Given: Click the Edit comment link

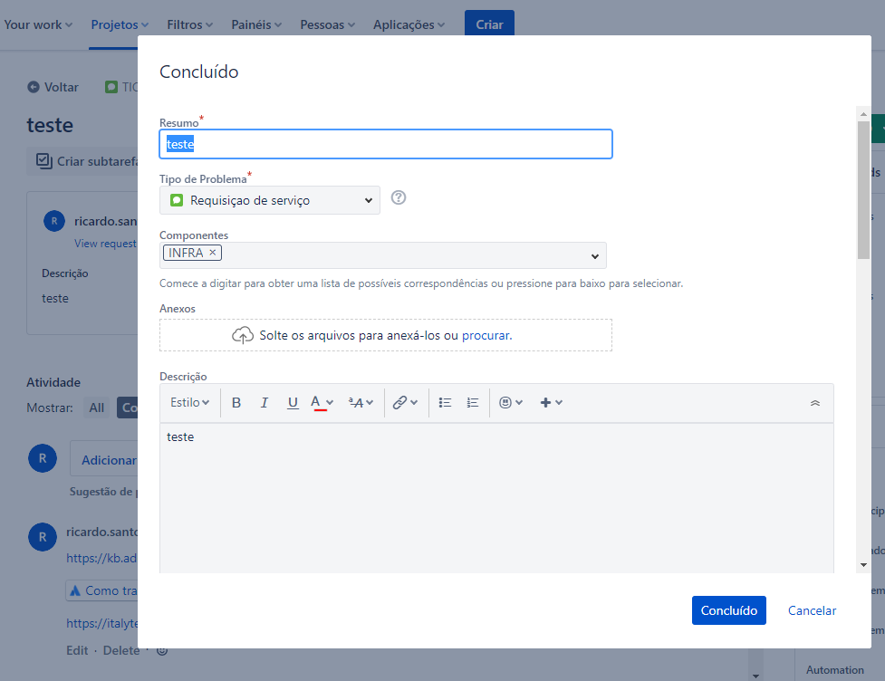Looking at the screenshot, I should (x=77, y=650).
